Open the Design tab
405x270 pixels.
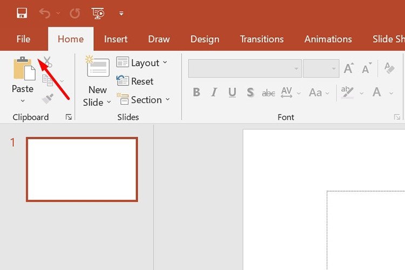tap(205, 39)
